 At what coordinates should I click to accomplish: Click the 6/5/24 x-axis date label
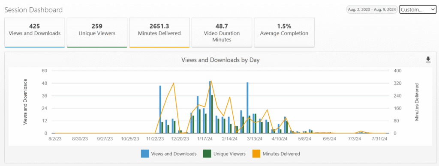pos(330,139)
